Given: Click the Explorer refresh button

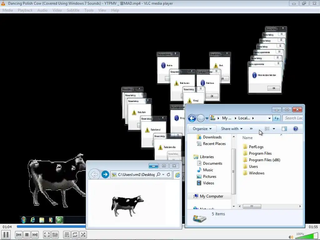Looking at the screenshot, I should pos(277,118).
